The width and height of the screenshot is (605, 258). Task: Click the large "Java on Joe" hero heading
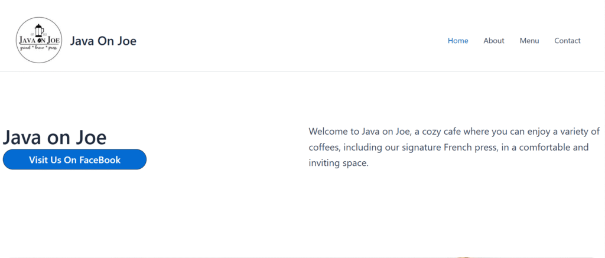pos(55,137)
